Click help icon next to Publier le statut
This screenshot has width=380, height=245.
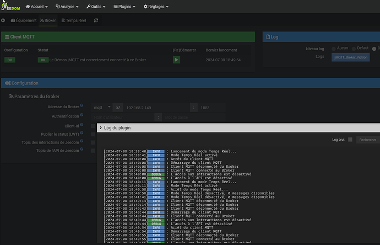pyautogui.click(x=82, y=133)
